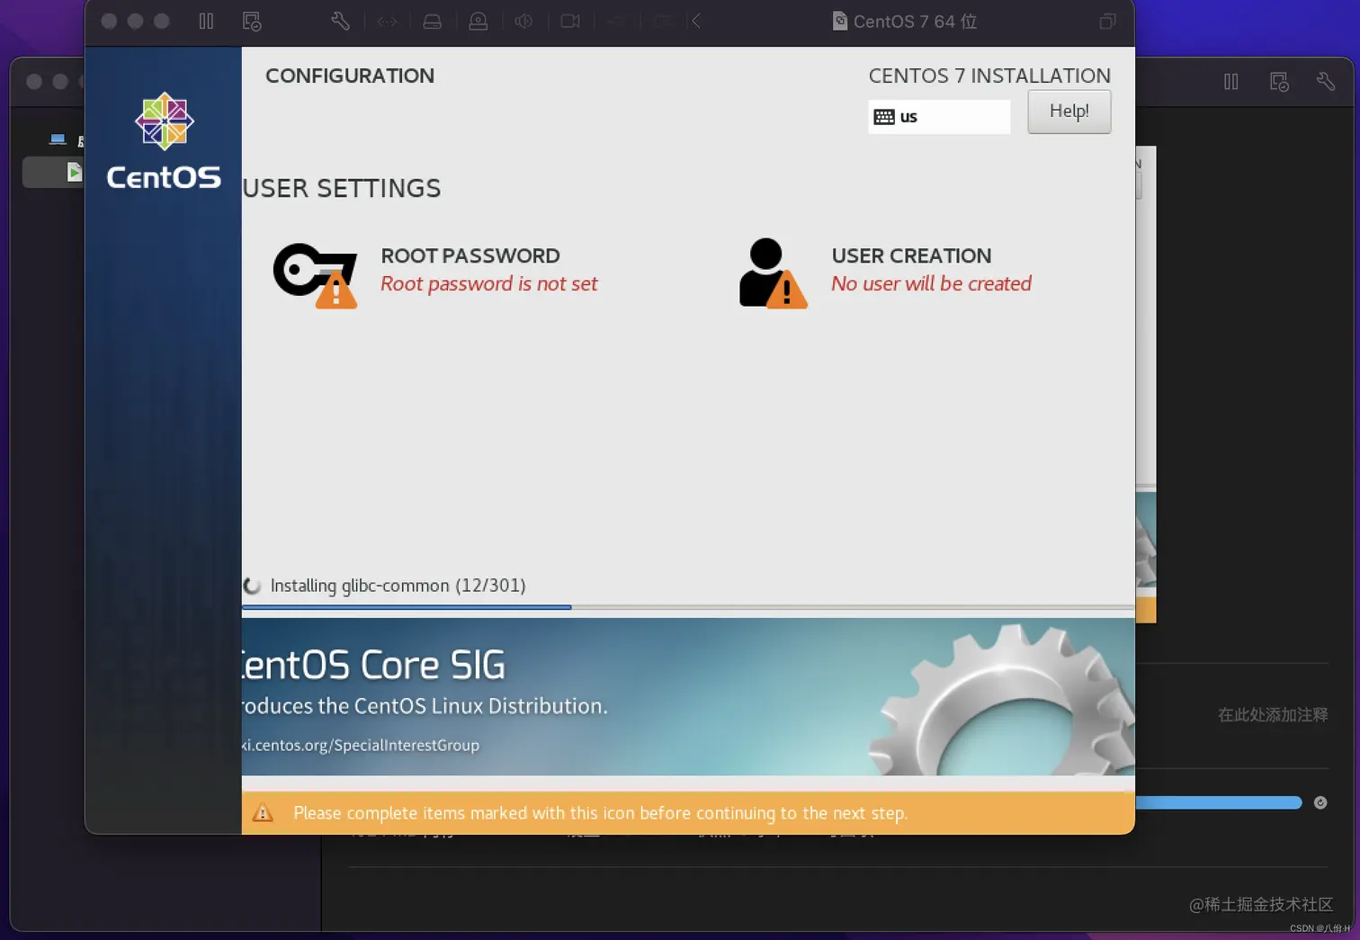Click the blue disk usage bar in the background window
The image size is (1360, 940).
tap(1219, 802)
